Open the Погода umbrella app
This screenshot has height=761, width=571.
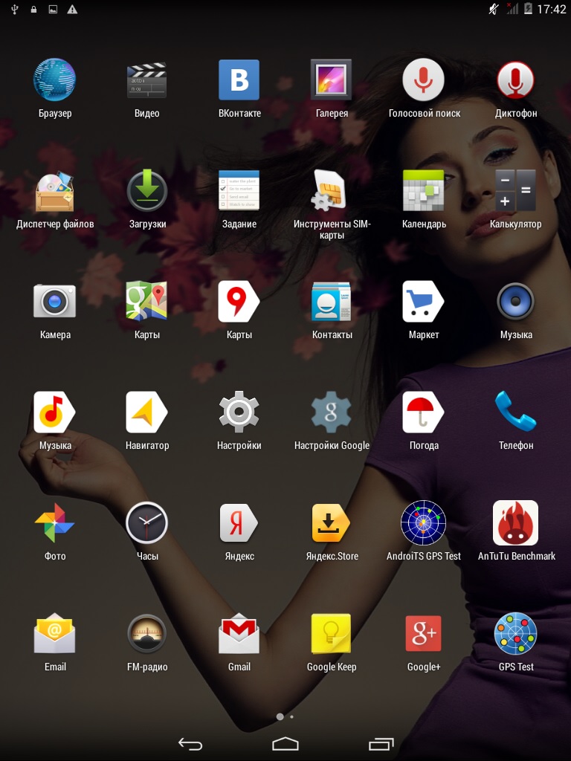pyautogui.click(x=423, y=412)
